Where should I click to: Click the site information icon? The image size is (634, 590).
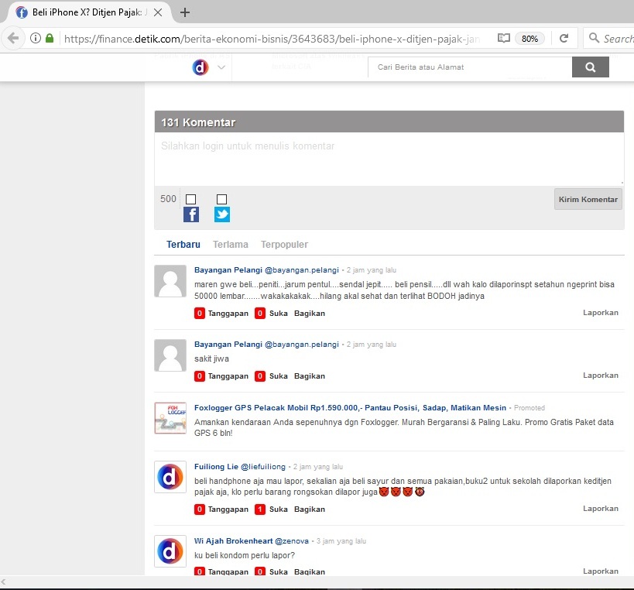click(x=36, y=38)
